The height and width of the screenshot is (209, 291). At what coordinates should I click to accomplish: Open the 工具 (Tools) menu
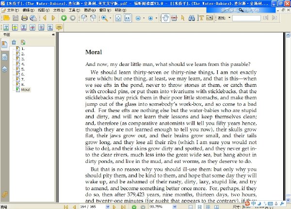pos(74,10)
